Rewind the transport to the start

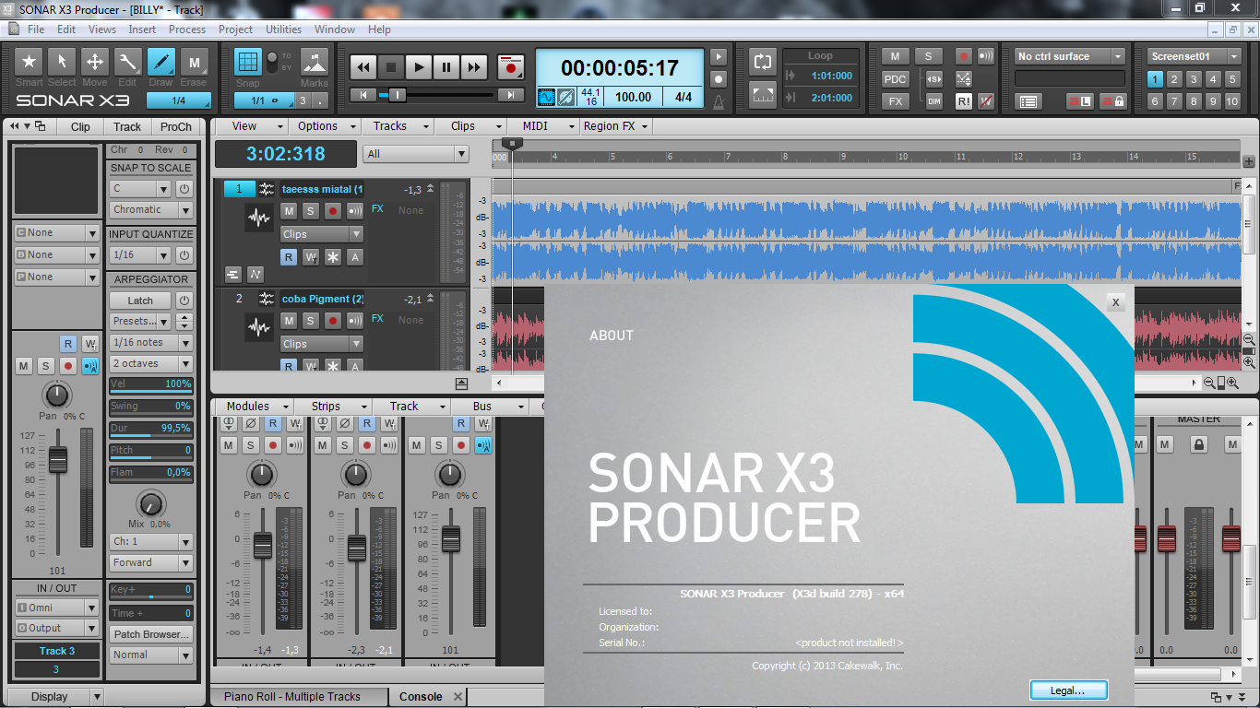[x=363, y=67]
